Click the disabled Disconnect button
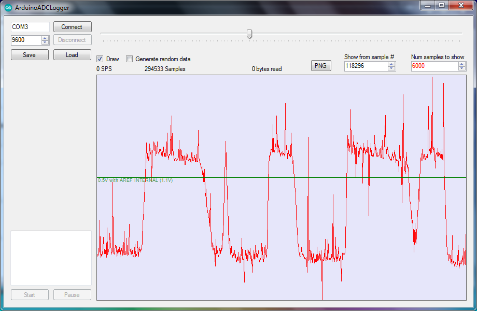This screenshot has width=477, height=311. (72, 40)
